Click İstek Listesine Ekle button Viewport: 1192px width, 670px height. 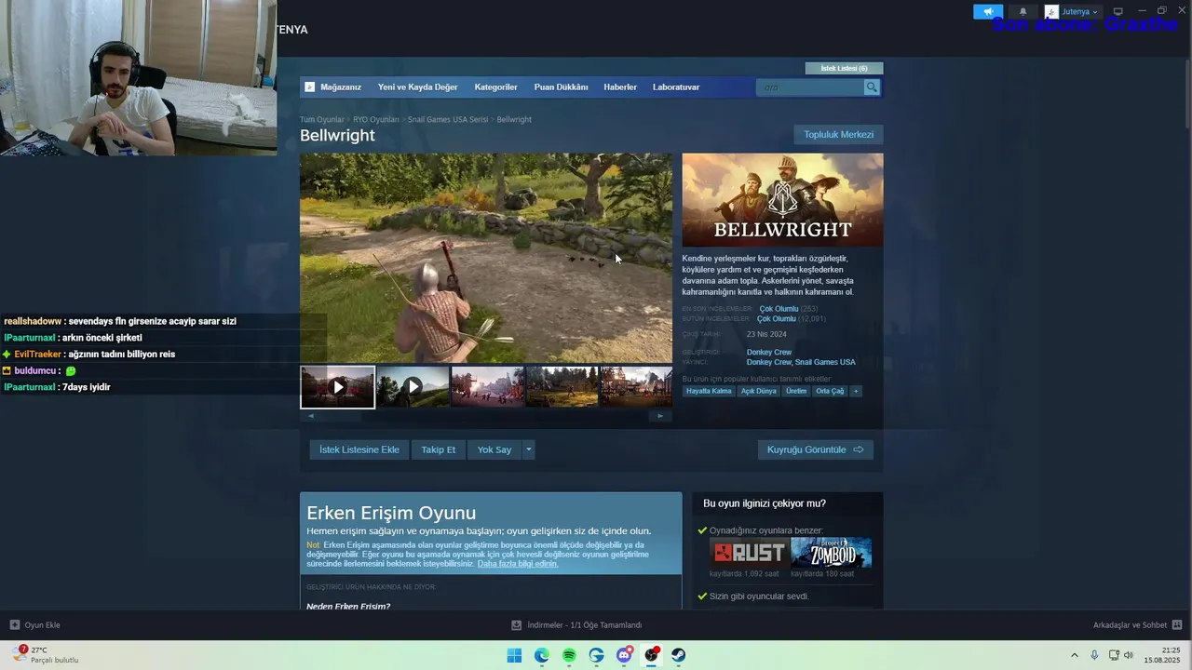[x=359, y=449]
